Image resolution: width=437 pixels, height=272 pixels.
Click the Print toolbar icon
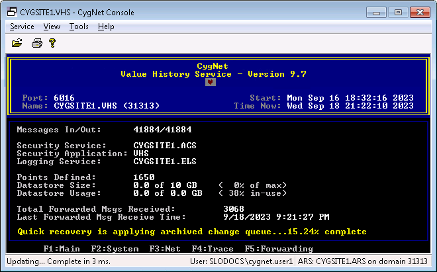(x=37, y=43)
